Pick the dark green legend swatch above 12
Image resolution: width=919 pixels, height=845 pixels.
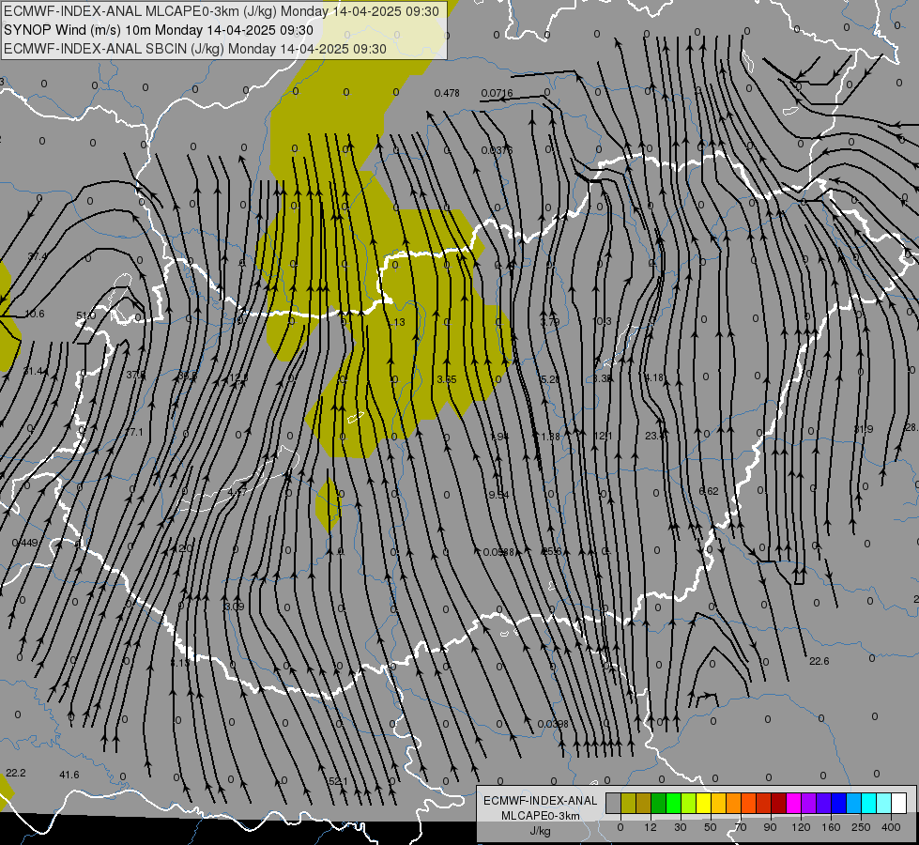click(658, 803)
